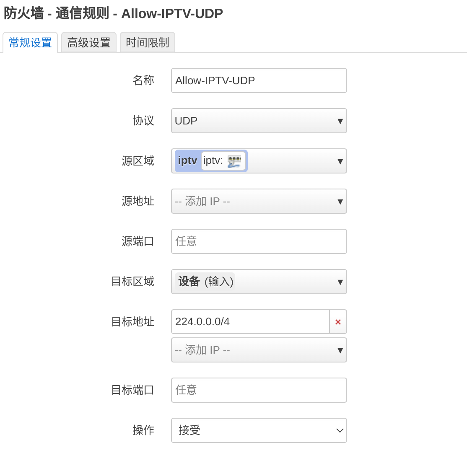Open the 目标地址 add IP dropdown
This screenshot has width=467, height=466.
(259, 350)
